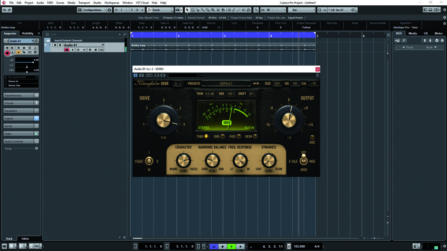Enable the FUZZ saturation mode
The width and height of the screenshot is (447, 251).
point(239,136)
